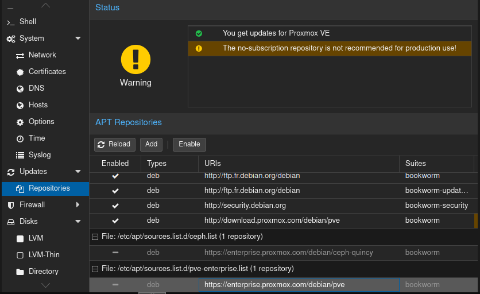Screen dimensions: 480x294
Task: Sort by the Suites column header
Action: 436,164
